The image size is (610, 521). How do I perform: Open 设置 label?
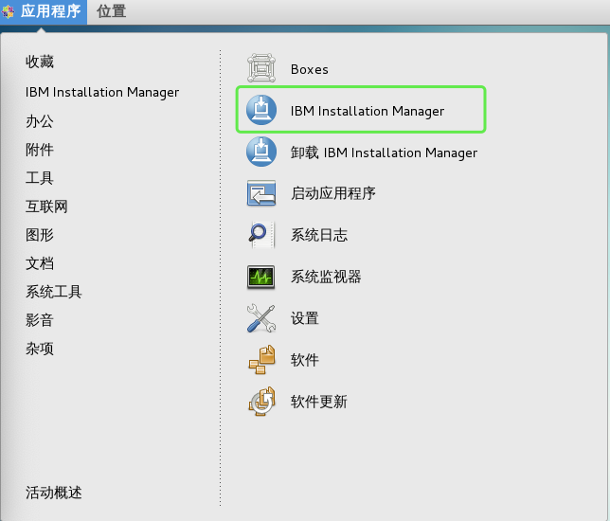(305, 318)
